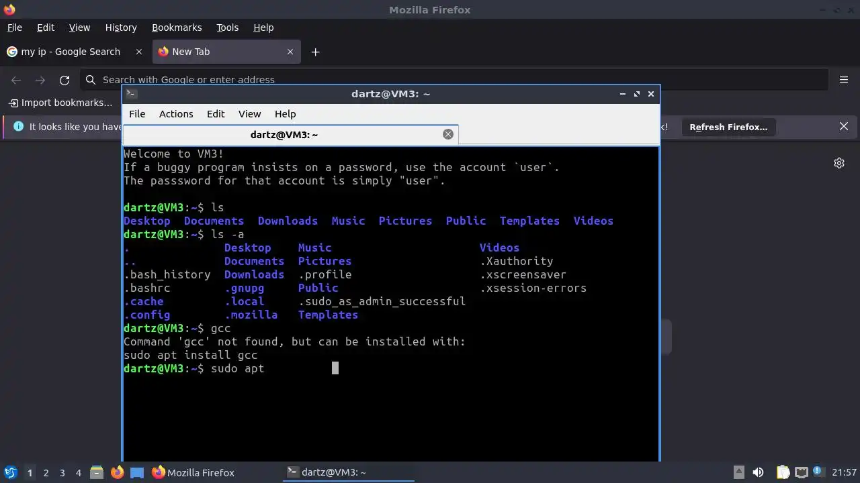This screenshot has width=860, height=483.
Task: Click '.mozilla' directory name in terminal
Action: tap(251, 315)
